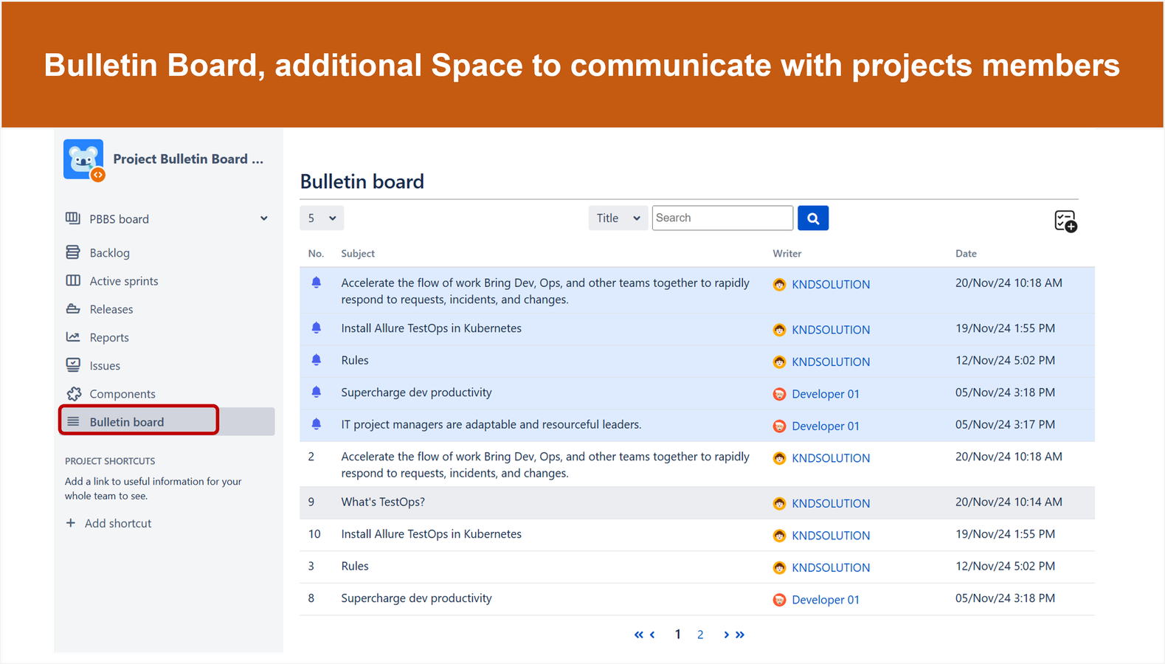Click date 20/Nov/24 10:14 AM
Screen dimensions: 1165x664
click(1009, 502)
